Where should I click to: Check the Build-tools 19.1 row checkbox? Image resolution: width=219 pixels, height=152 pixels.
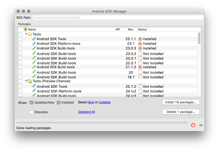click(x=20, y=76)
